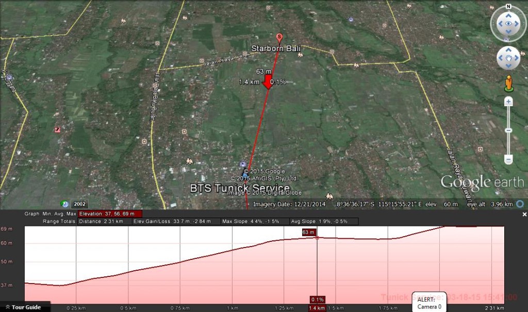528x312 pixels.
Task: Click zoom out minus button
Action: pyautogui.click(x=508, y=159)
